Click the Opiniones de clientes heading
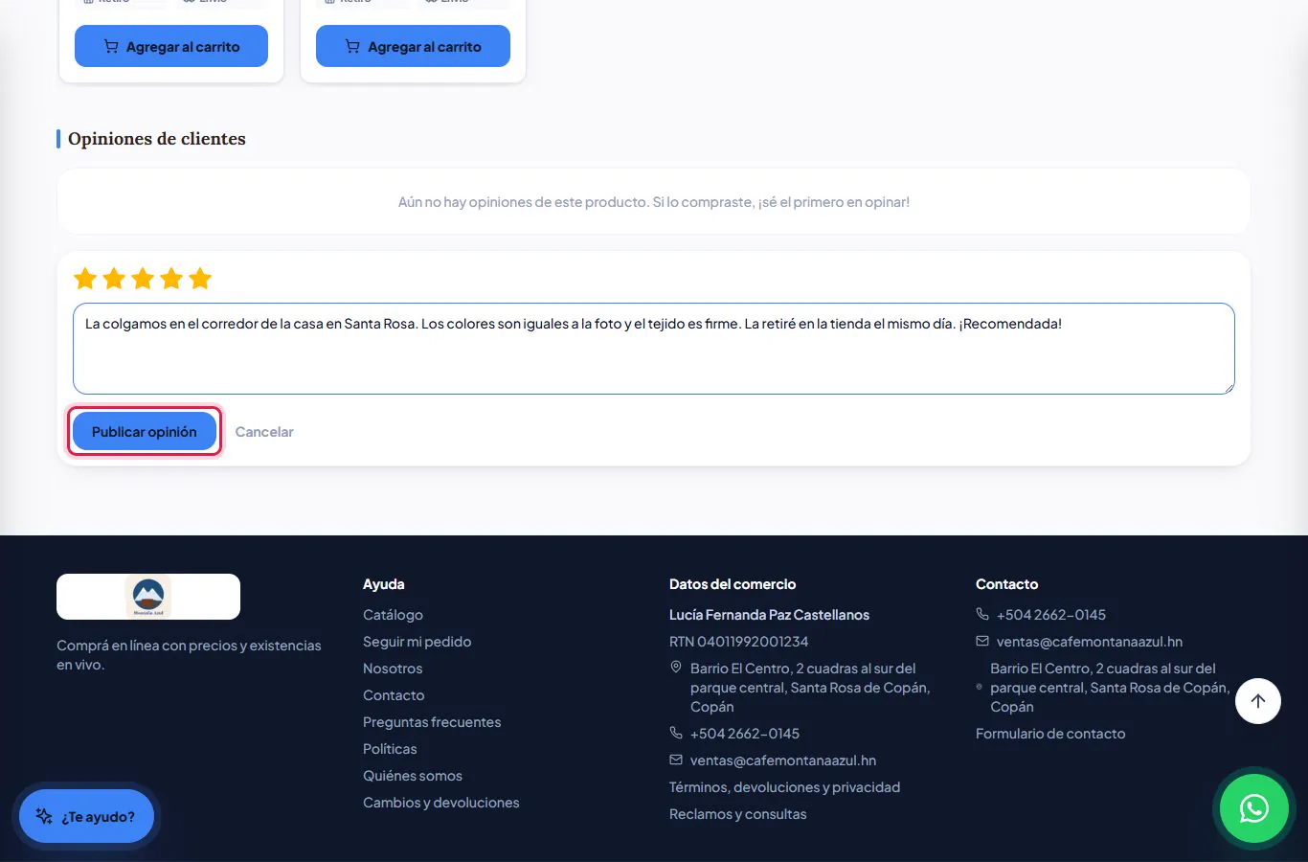Screen dimensions: 1308x862 (157, 139)
